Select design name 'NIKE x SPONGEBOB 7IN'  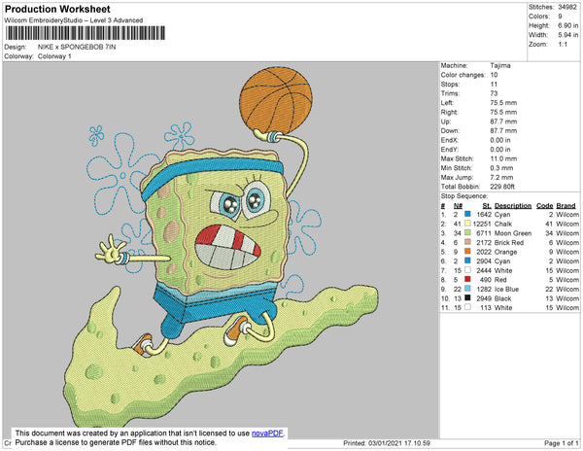[77, 47]
